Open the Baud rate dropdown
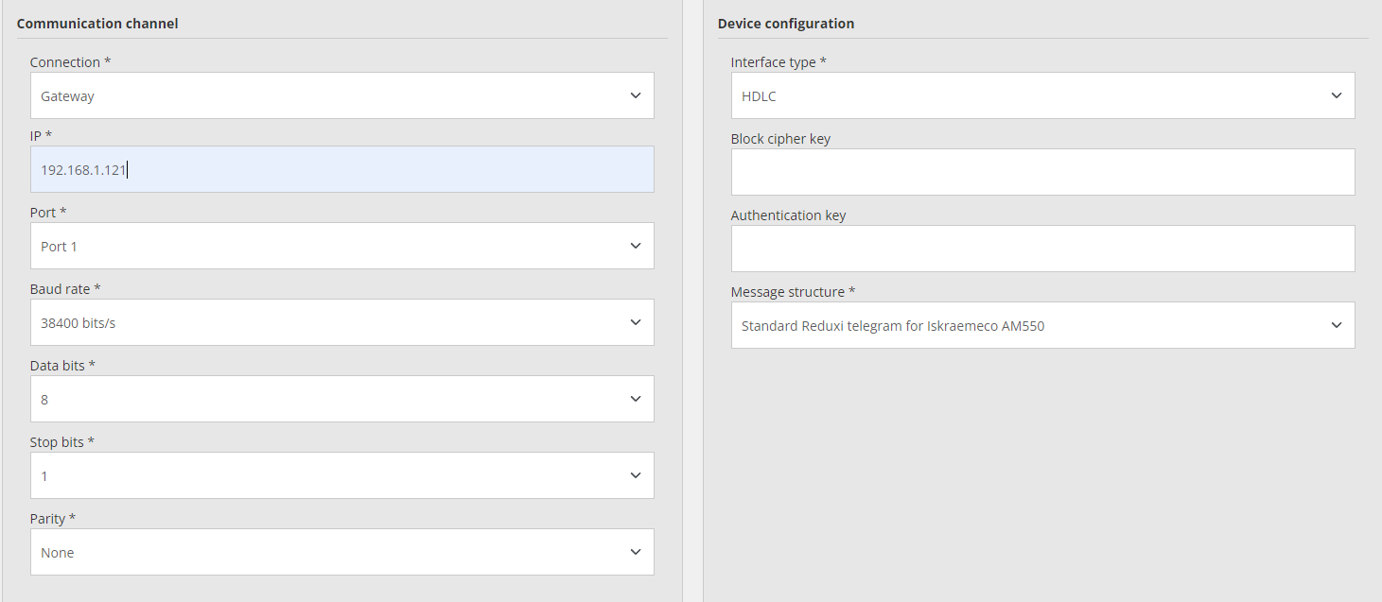 pos(341,322)
